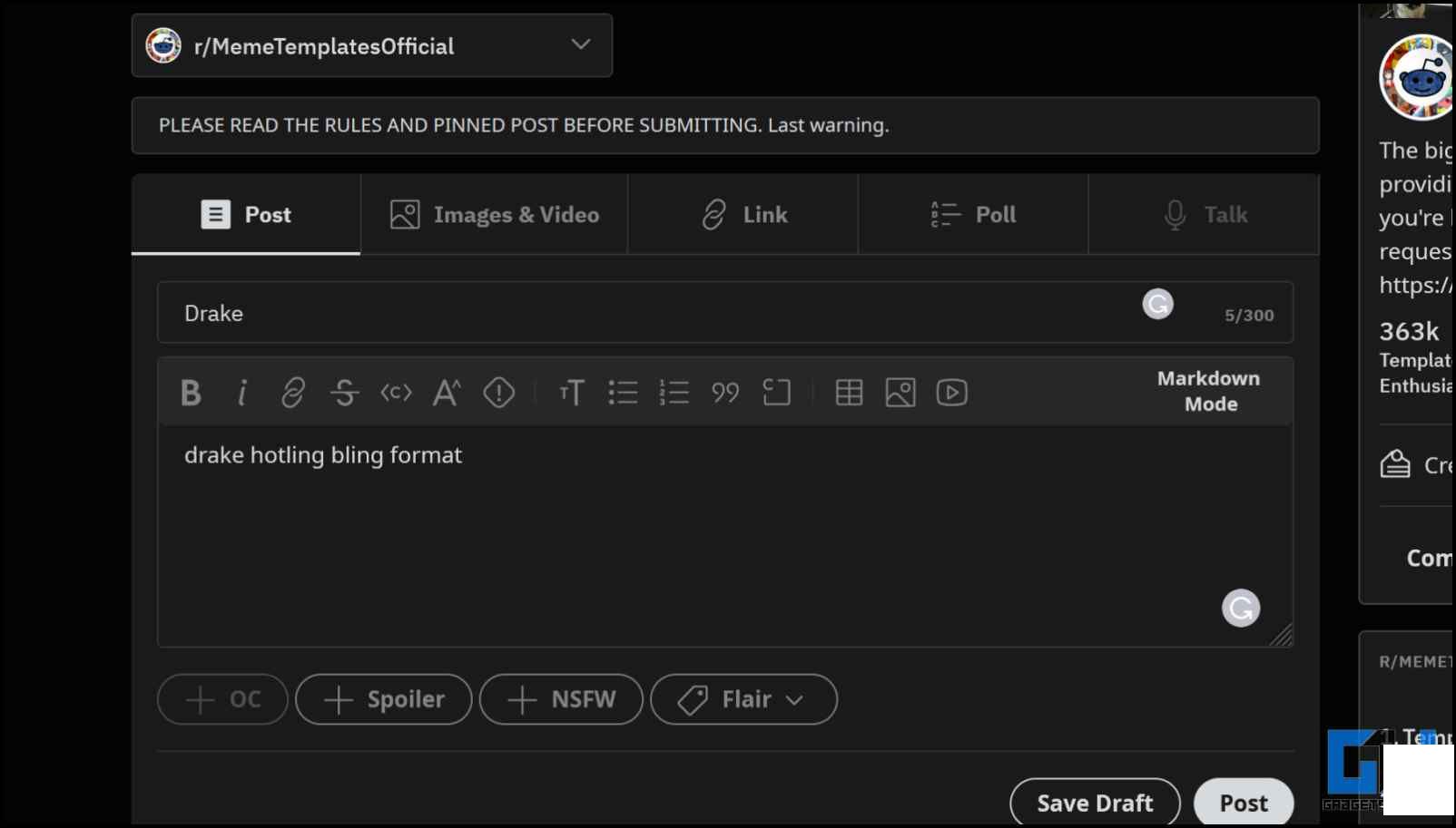Click the subreddit avatar in community selector
The width and height of the screenshot is (1456, 828).
point(163,45)
